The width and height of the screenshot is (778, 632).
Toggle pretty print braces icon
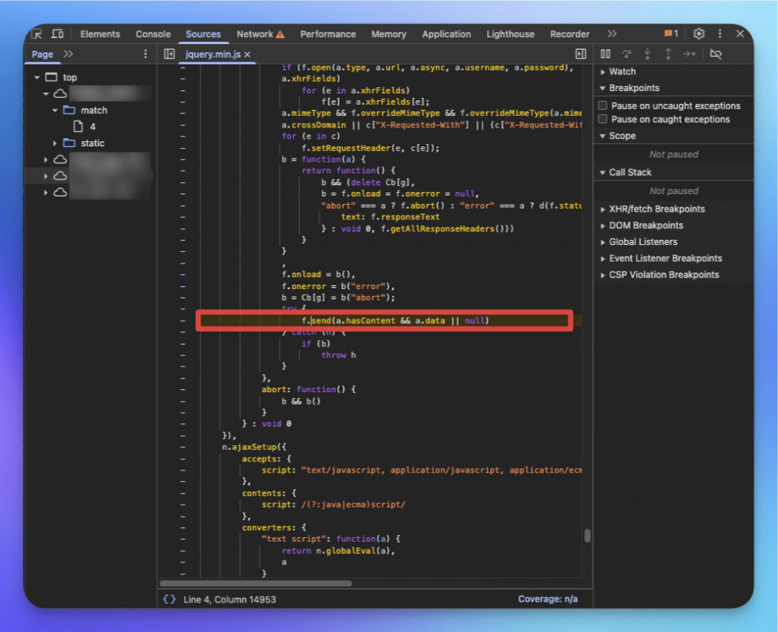coord(169,599)
